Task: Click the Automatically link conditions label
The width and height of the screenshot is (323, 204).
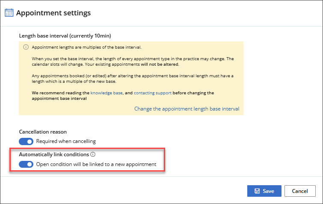Action: click(54, 154)
